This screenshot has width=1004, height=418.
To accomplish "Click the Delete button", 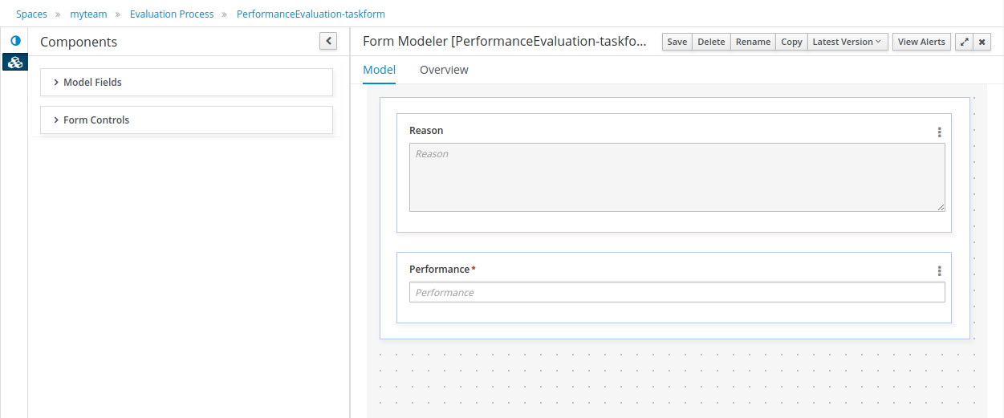I will point(711,42).
